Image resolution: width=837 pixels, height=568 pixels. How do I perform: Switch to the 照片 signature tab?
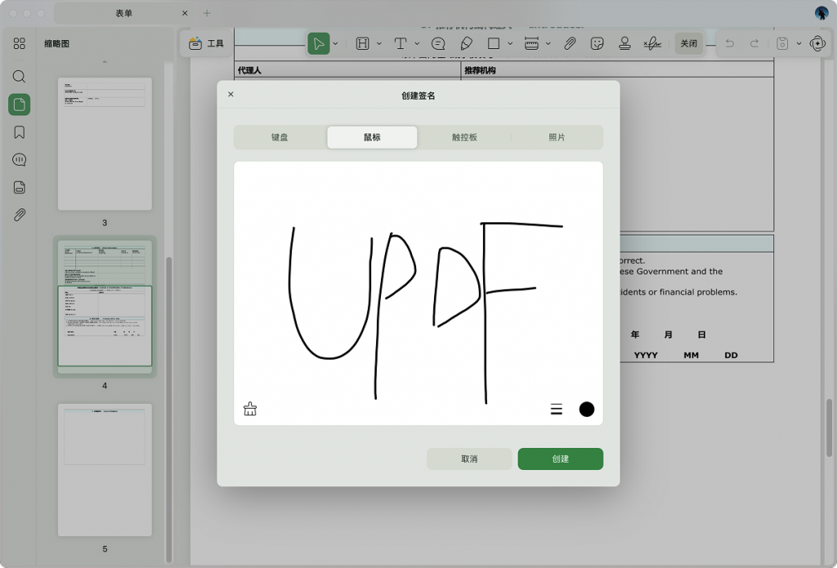557,137
